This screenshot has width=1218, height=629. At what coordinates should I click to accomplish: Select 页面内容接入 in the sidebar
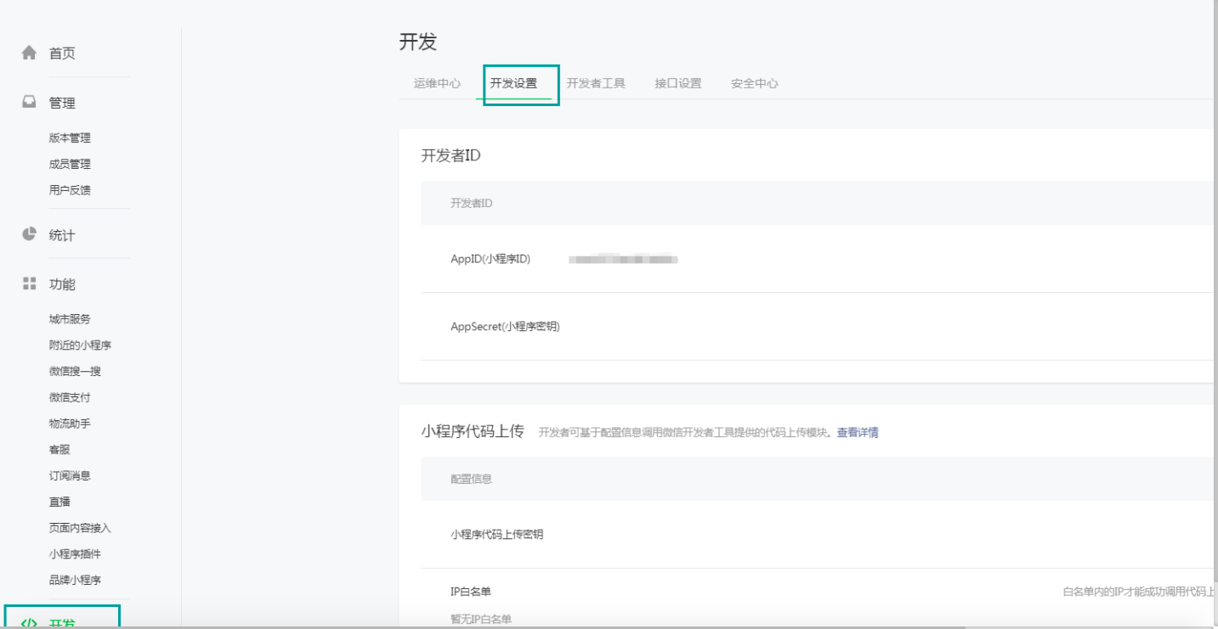point(80,528)
